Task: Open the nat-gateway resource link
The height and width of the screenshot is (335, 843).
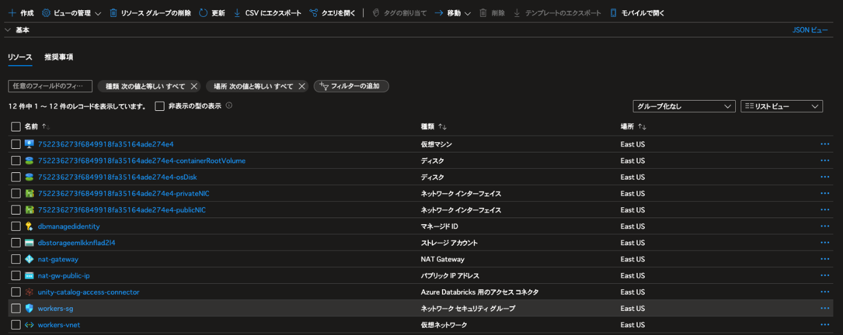Action: (x=58, y=259)
